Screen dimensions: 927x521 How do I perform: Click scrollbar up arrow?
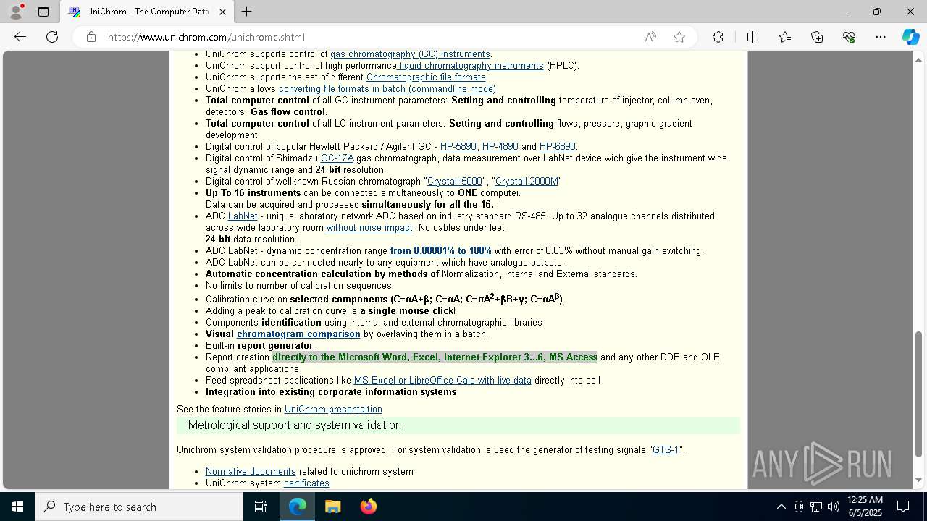[x=919, y=59]
